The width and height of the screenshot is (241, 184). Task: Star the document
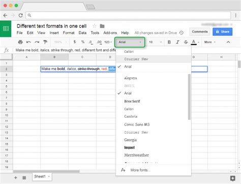[x=95, y=26]
